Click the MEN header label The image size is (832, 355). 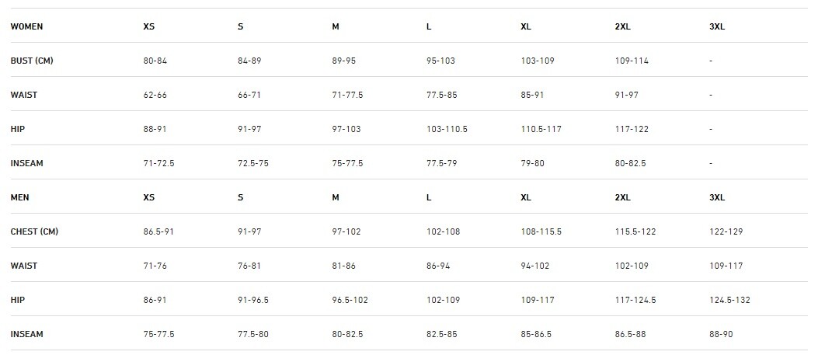(19, 197)
